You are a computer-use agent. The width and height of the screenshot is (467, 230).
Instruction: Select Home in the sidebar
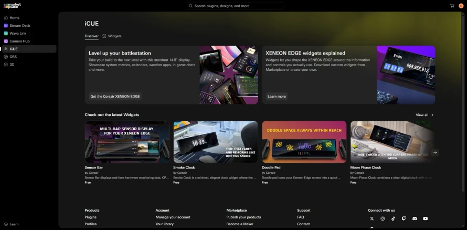pos(29,18)
